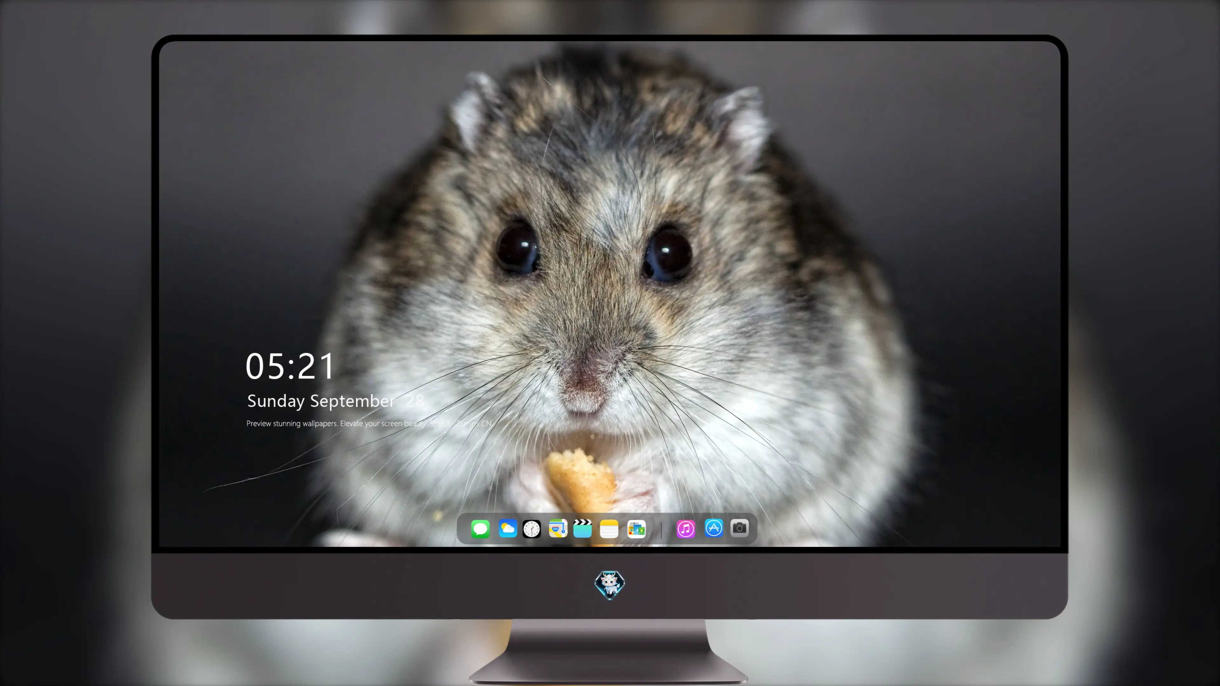1220x686 pixels.
Task: Open the Photos collage icon in the dock
Action: pos(636,529)
